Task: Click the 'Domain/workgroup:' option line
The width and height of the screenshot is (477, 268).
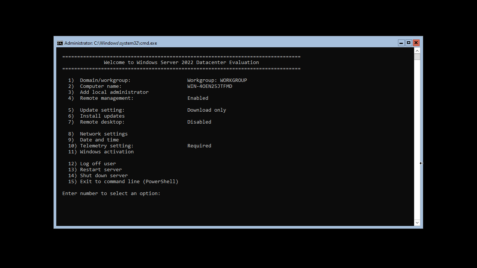Action: point(99,80)
